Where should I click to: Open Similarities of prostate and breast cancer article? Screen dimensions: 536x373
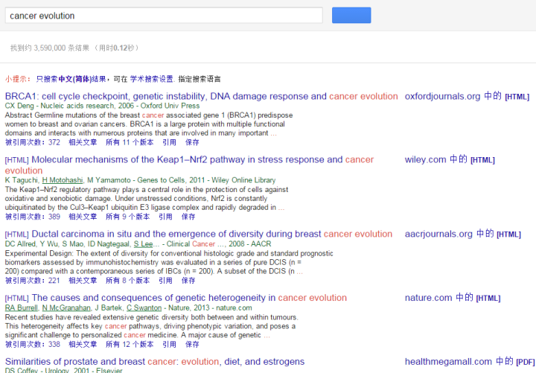(x=155, y=362)
